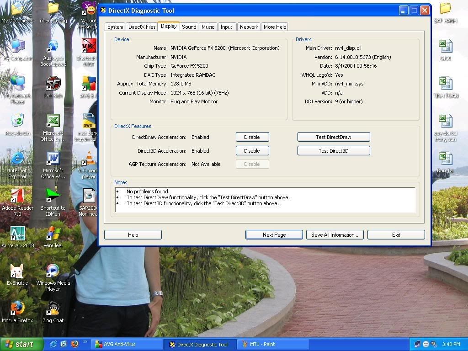
Task: Select the Mozilla Firefox desktop icon
Action: tap(17, 313)
